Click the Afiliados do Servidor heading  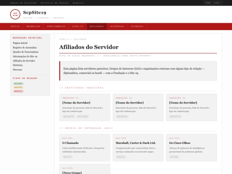(89, 47)
